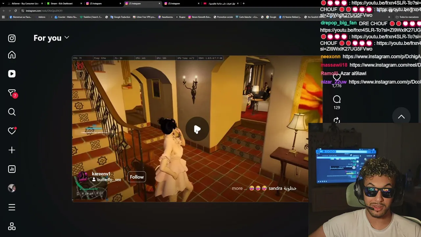
Task: Open the Google bookmark
Action: (x=271, y=17)
